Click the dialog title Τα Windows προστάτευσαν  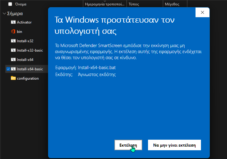click(114, 25)
